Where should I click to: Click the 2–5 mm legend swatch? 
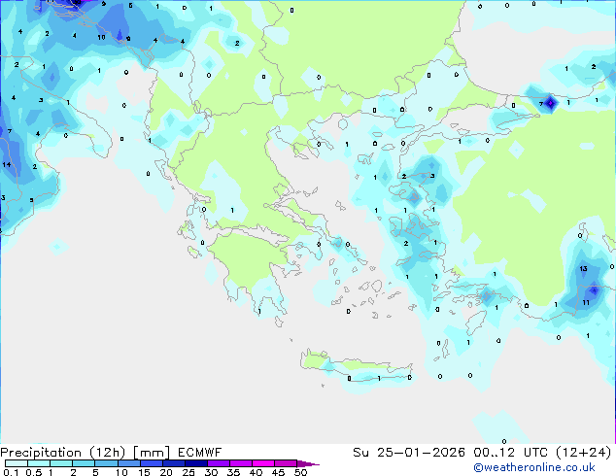[84, 463]
